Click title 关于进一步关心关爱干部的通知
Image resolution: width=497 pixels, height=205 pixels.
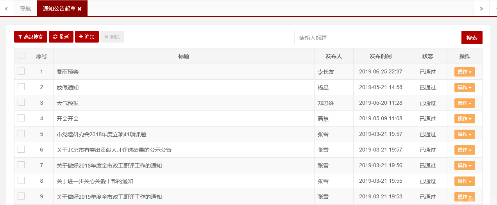point(95,181)
